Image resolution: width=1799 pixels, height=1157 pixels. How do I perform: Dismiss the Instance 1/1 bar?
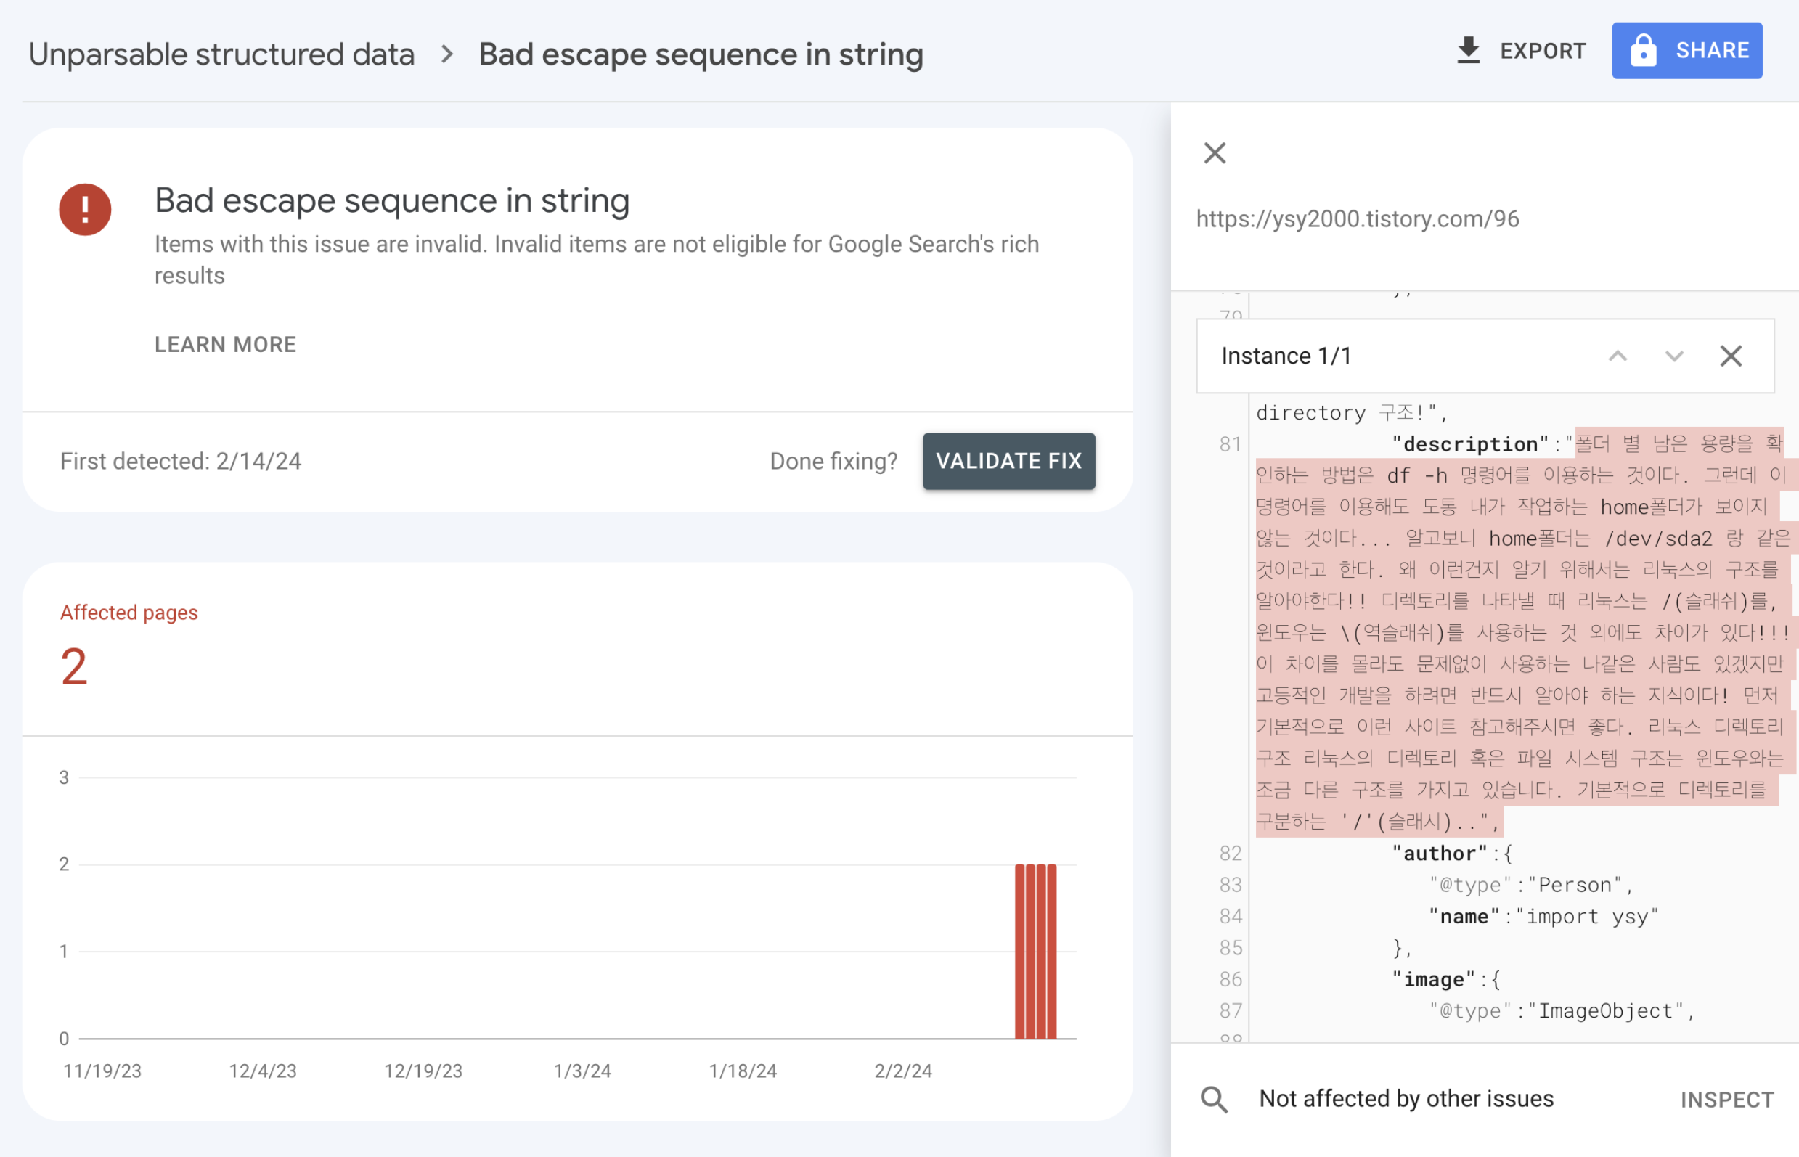tap(1731, 356)
